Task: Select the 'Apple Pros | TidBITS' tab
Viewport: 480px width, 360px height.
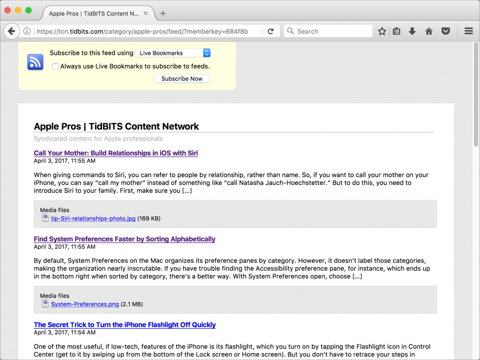Action: [94, 14]
